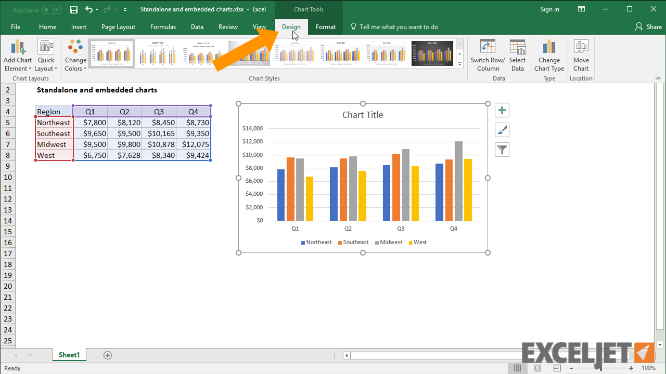666x374 pixels.
Task: Open the Customize Quick Access Toolbar dropdown
Action: [125, 10]
